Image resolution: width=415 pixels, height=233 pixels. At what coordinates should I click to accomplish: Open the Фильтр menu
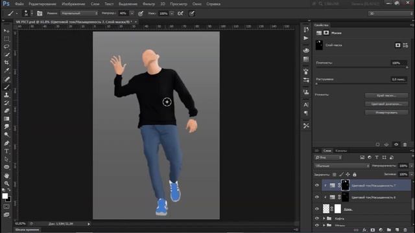point(148,4)
